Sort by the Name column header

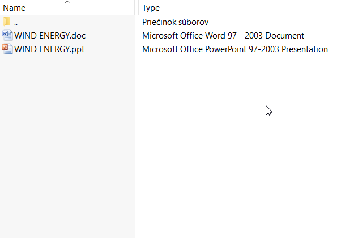coord(14,8)
